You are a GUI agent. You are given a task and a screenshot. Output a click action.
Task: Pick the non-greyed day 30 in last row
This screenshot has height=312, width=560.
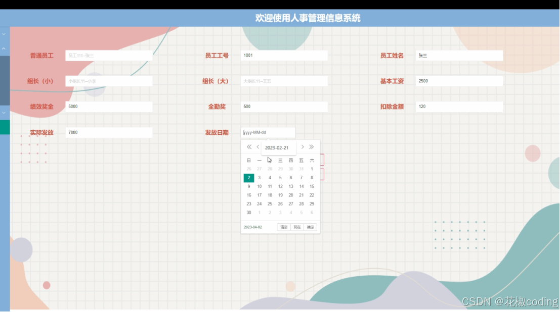[249, 213]
